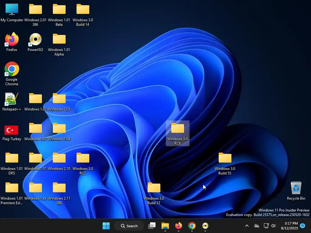Click the taskbar Search box
The height and width of the screenshot is (233, 311).
129,226
